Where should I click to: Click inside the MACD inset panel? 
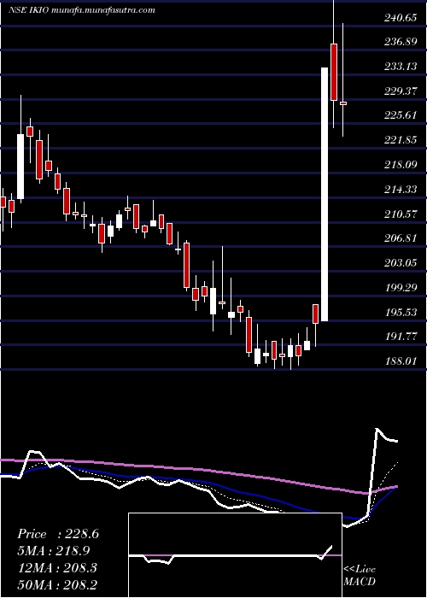pos(235,555)
